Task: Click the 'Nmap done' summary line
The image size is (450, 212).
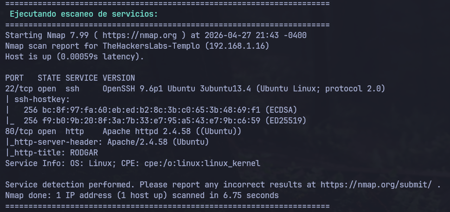Action: click(142, 196)
